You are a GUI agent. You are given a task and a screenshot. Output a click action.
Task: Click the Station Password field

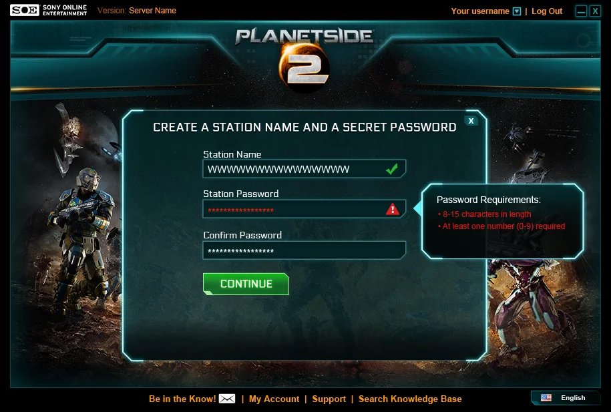click(304, 209)
